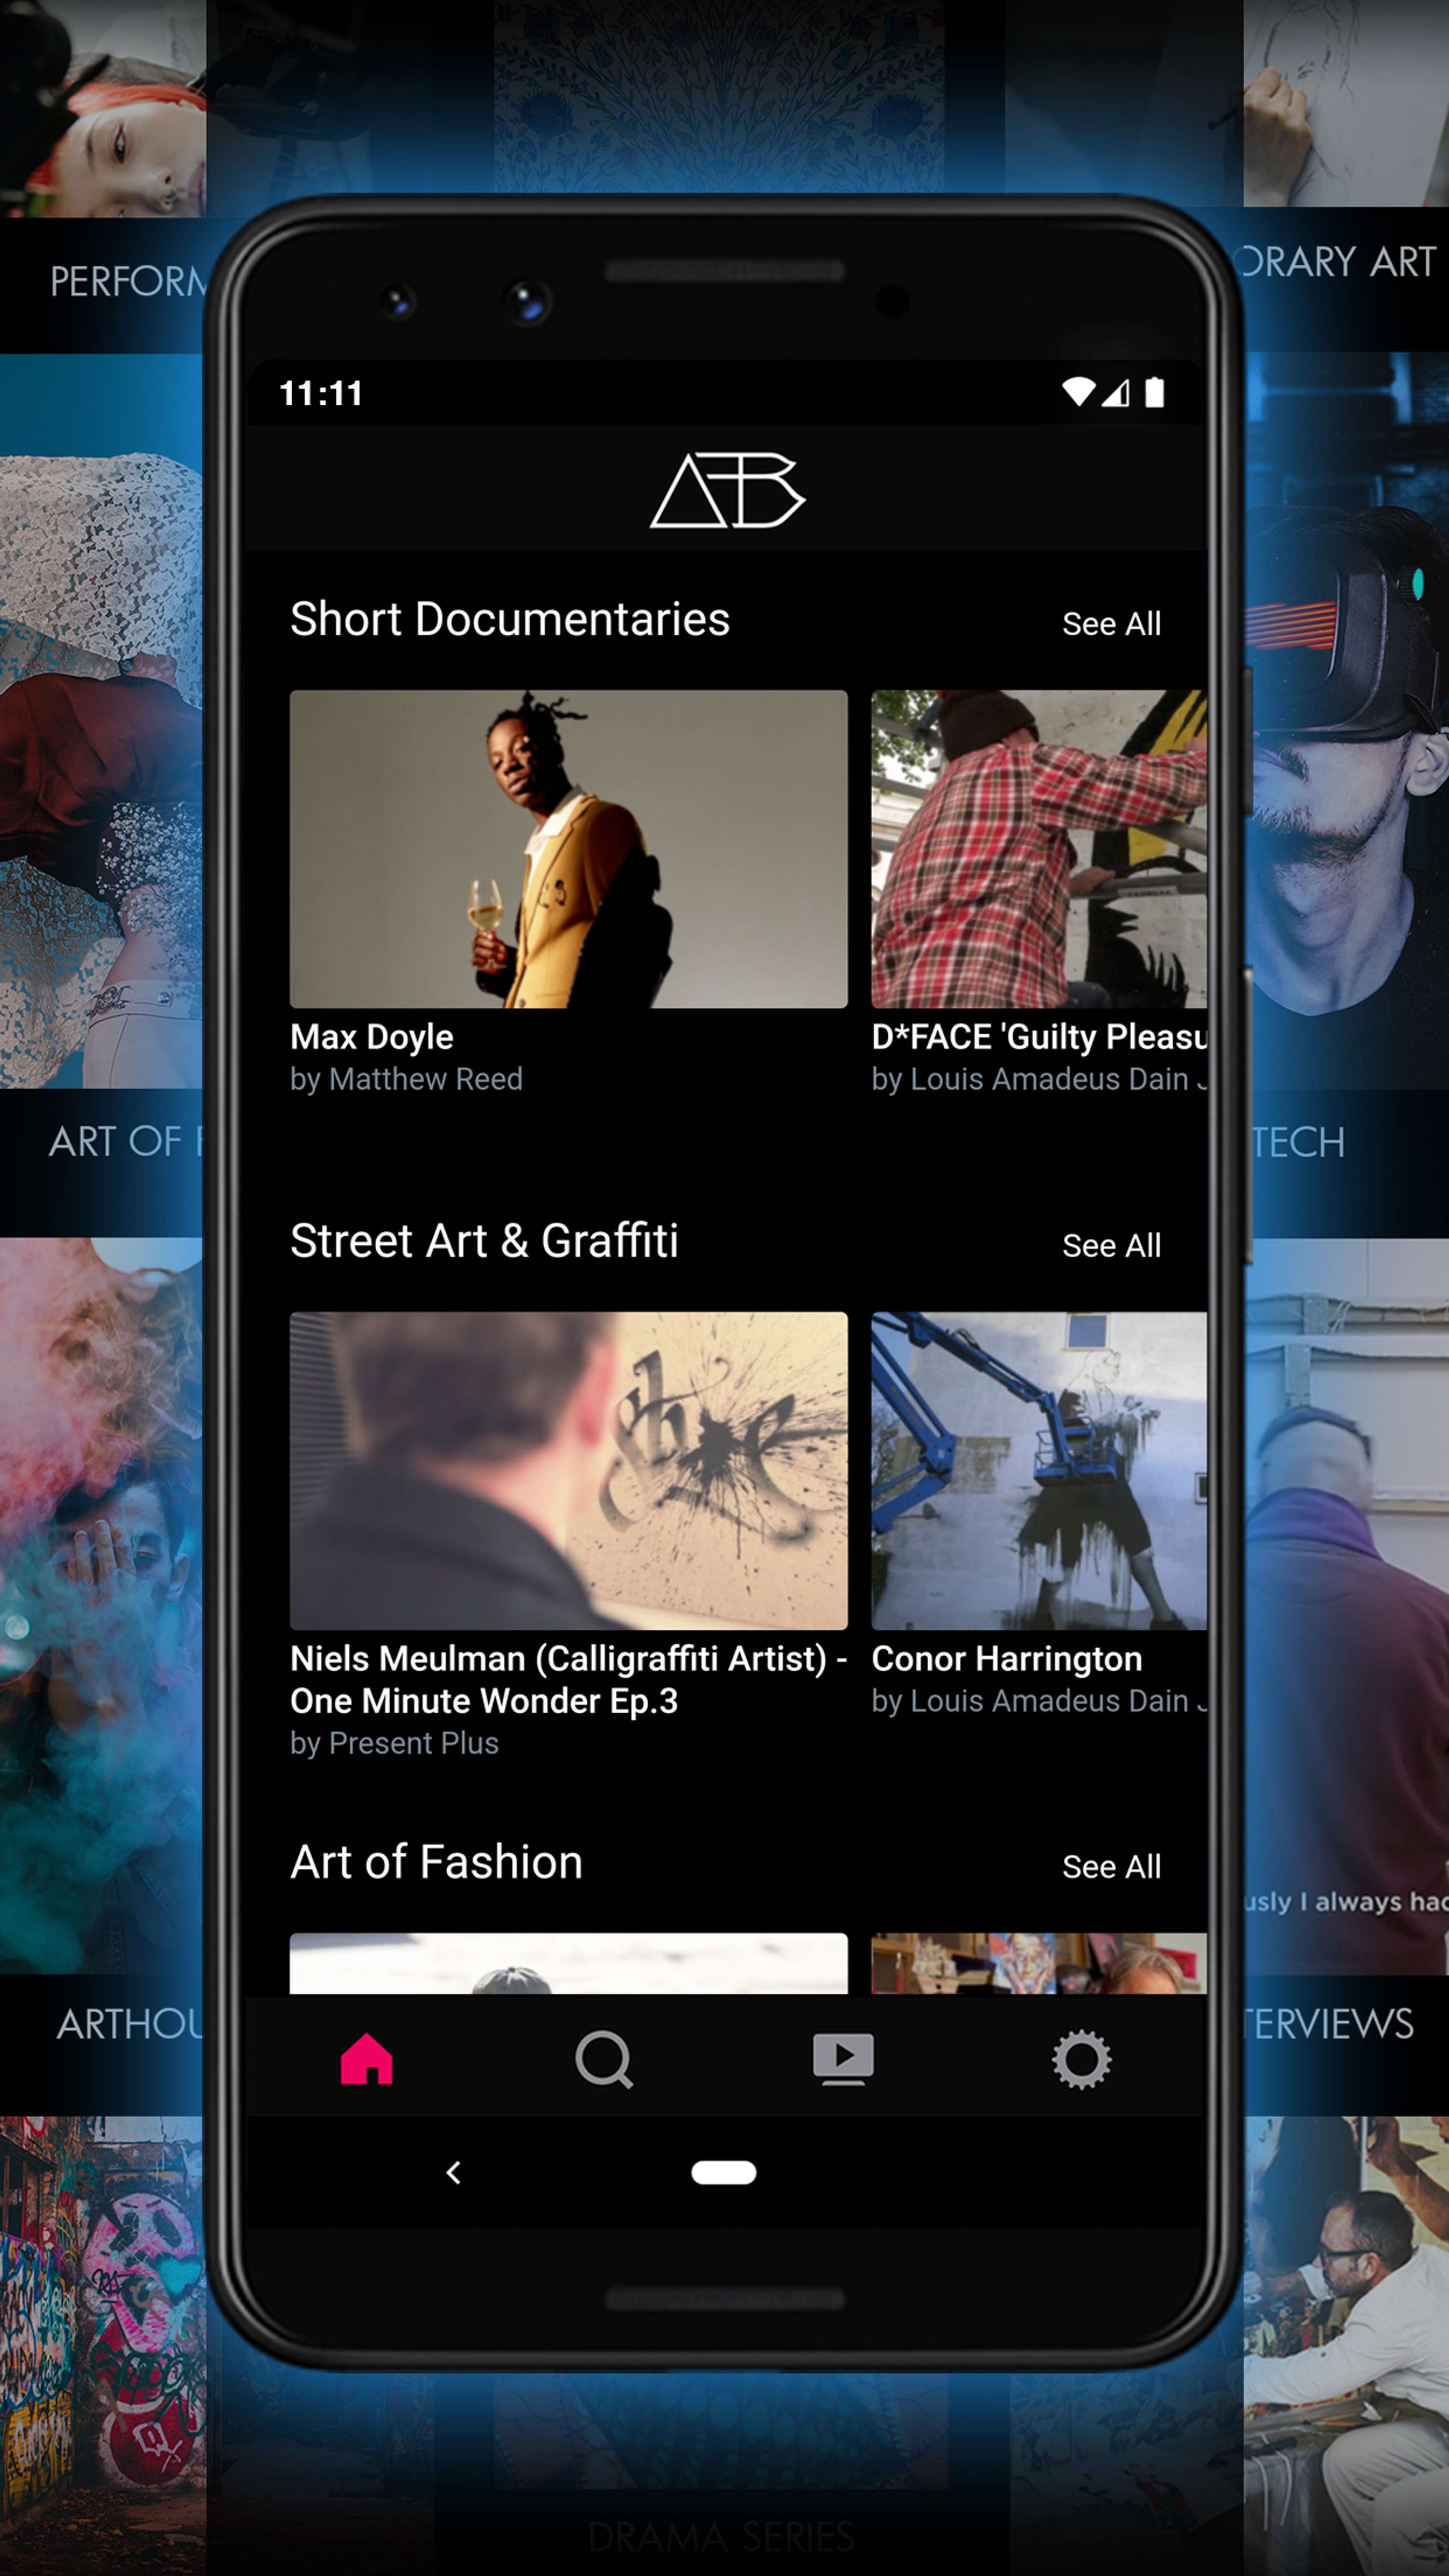Tap the battery status icon

tap(1154, 392)
